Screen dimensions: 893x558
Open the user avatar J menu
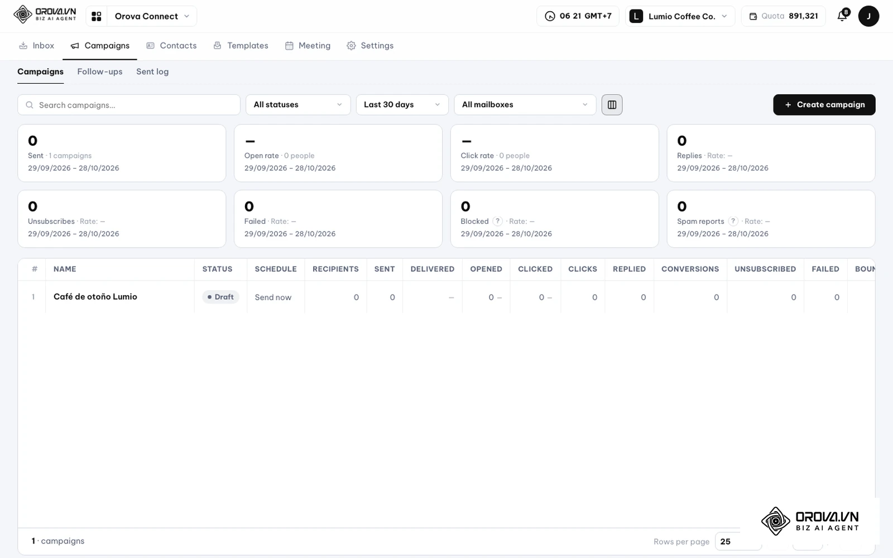click(868, 16)
